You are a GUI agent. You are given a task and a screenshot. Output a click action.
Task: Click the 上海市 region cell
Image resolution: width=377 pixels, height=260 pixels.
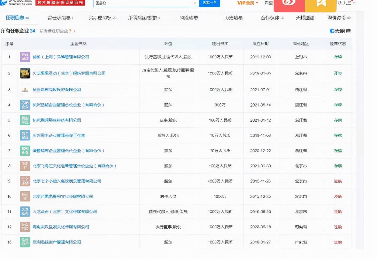coord(301,57)
